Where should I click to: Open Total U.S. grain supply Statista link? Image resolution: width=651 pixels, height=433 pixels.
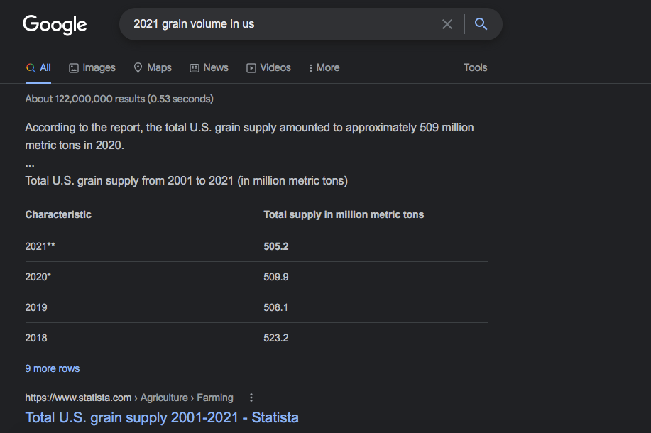(162, 417)
